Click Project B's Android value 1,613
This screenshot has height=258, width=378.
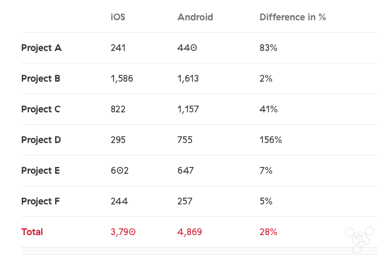[x=188, y=79]
